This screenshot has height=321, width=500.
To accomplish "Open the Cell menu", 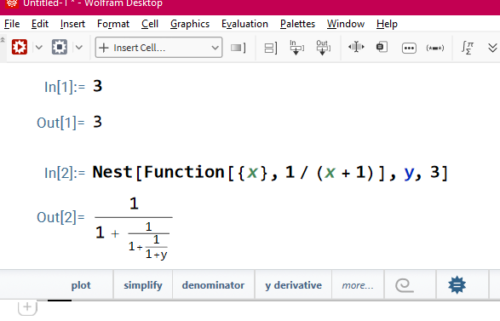I will pos(150,24).
